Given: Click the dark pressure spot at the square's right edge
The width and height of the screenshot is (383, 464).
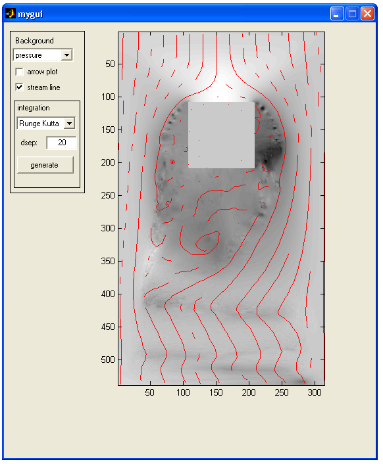Looking at the screenshot, I should [x=266, y=161].
